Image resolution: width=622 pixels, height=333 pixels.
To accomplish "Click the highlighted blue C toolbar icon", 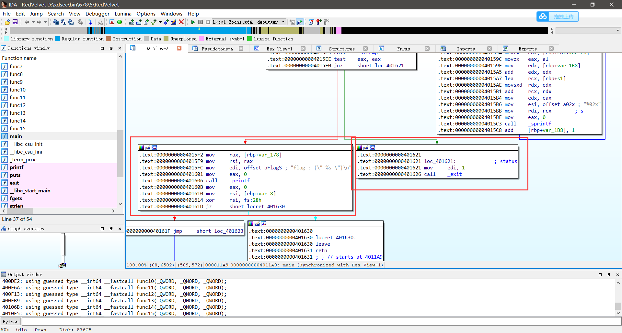I will tap(300, 22).
